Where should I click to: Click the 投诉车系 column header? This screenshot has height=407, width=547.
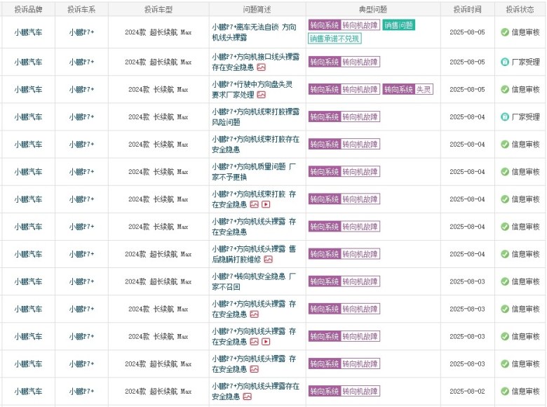[x=81, y=9]
